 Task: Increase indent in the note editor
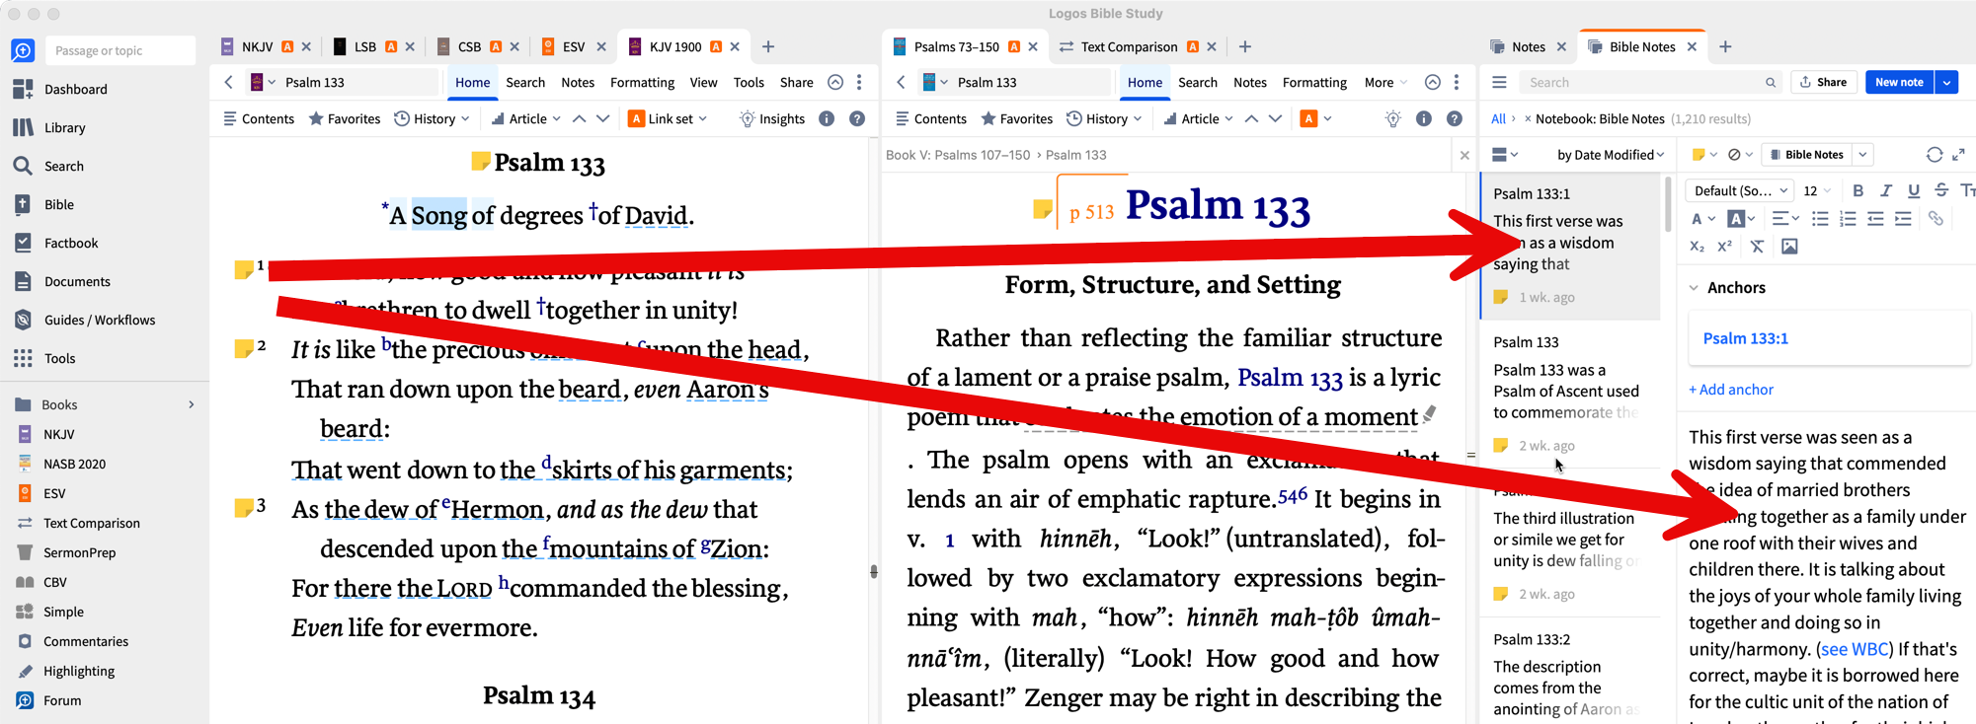point(1903,219)
